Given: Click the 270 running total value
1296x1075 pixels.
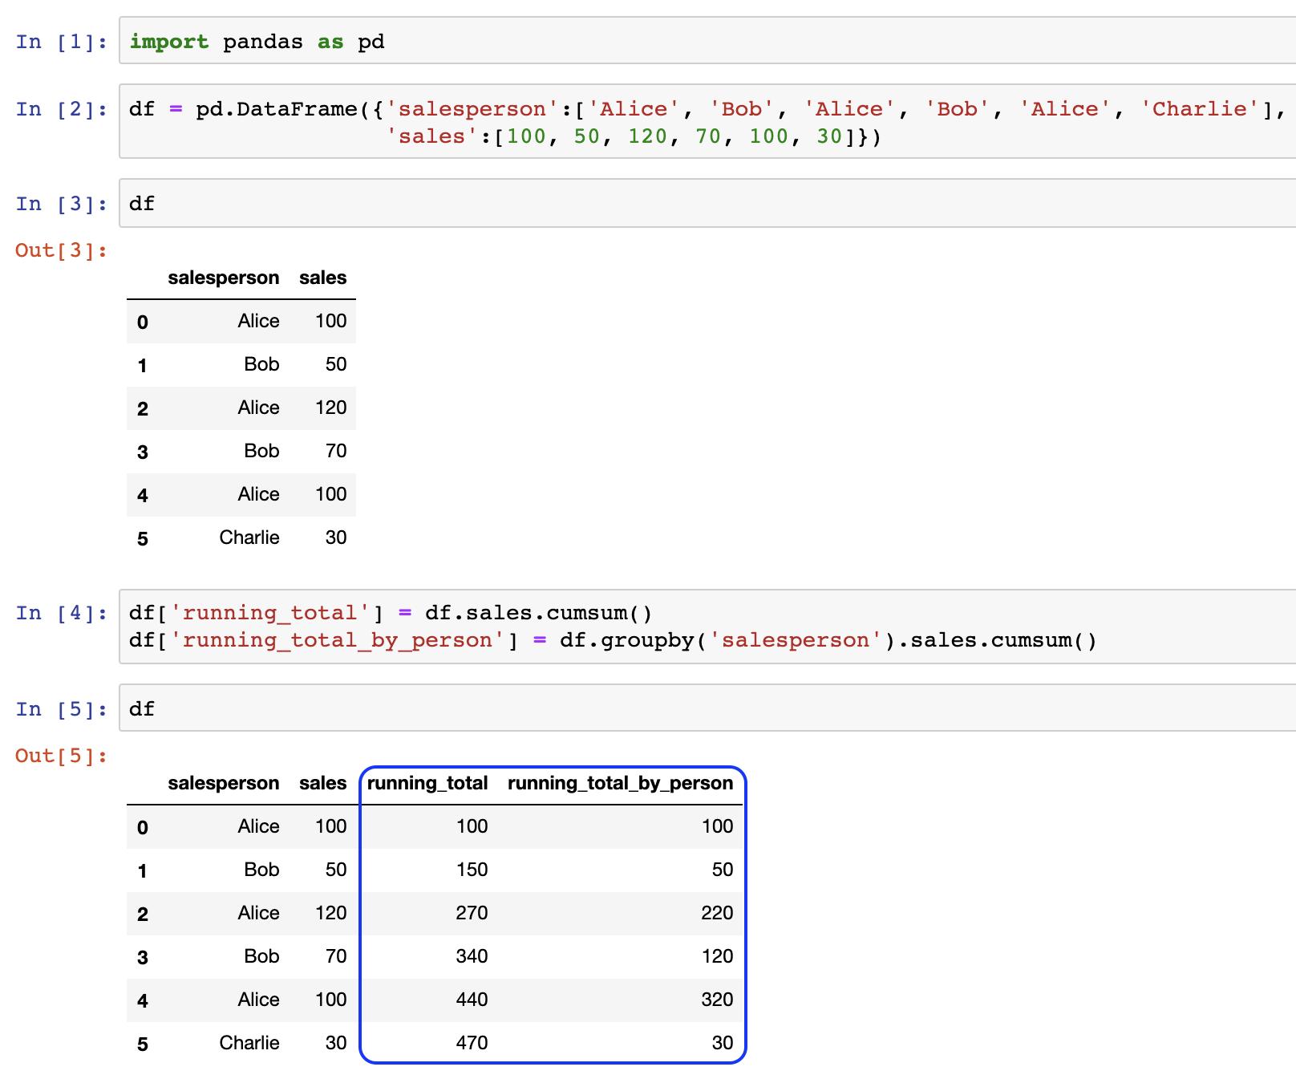Looking at the screenshot, I should point(472,913).
